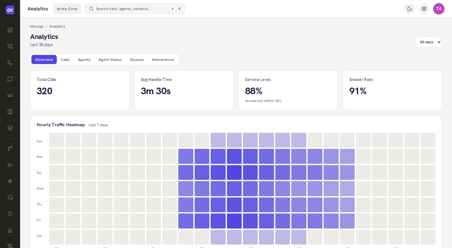
Task: Open help via the lifebuoy icon
Action: tap(424, 9)
